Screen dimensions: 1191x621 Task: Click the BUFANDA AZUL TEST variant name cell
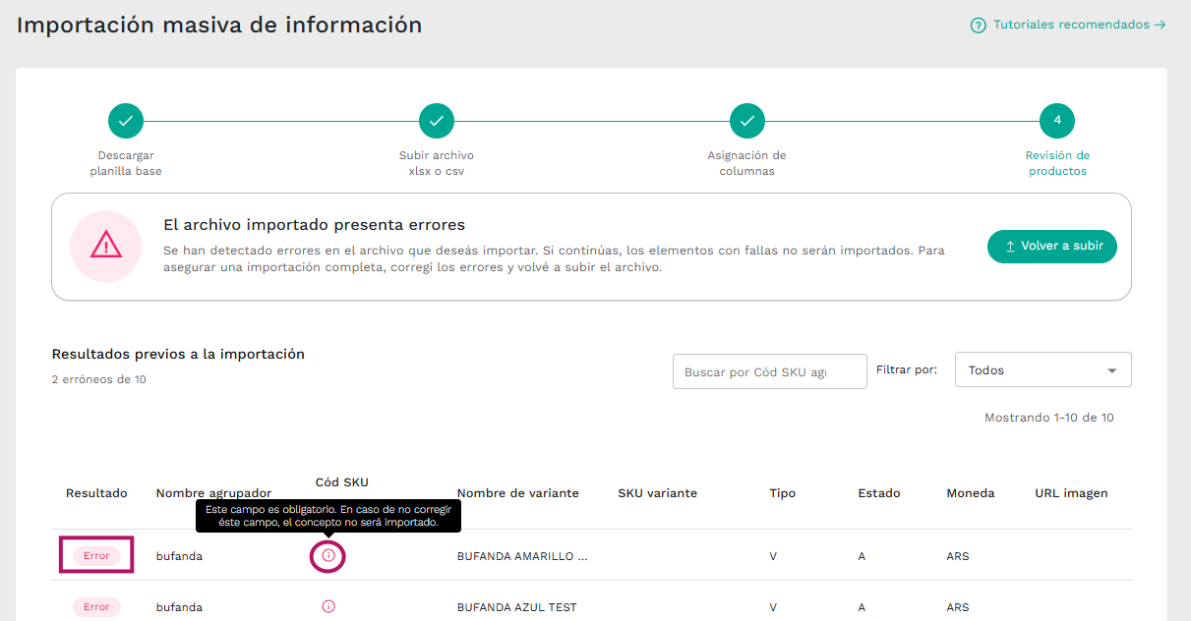pyautogui.click(x=516, y=607)
